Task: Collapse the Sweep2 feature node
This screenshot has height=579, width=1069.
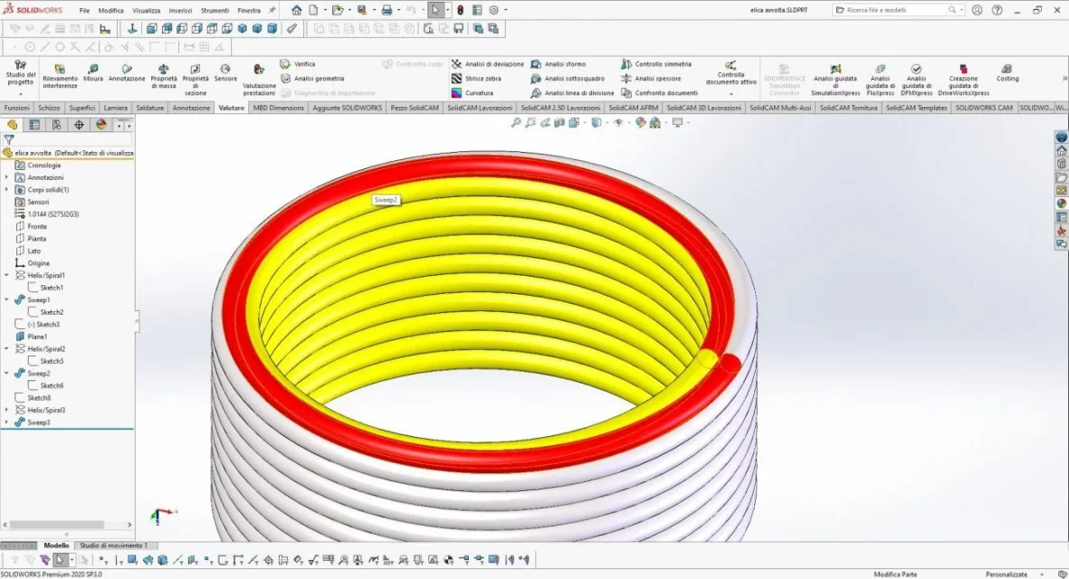Action: click(x=7, y=374)
